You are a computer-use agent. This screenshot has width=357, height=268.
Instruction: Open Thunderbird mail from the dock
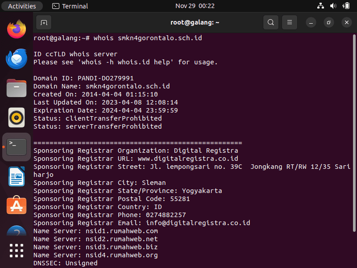coord(17,59)
